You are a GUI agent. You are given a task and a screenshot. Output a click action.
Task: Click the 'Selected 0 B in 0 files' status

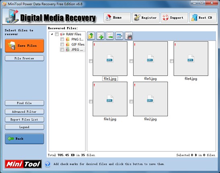tap(196, 155)
